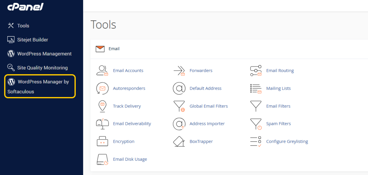Image resolution: width=368 pixels, height=175 pixels.
Task: Click the Default Address at-sign icon
Action: coord(179,88)
